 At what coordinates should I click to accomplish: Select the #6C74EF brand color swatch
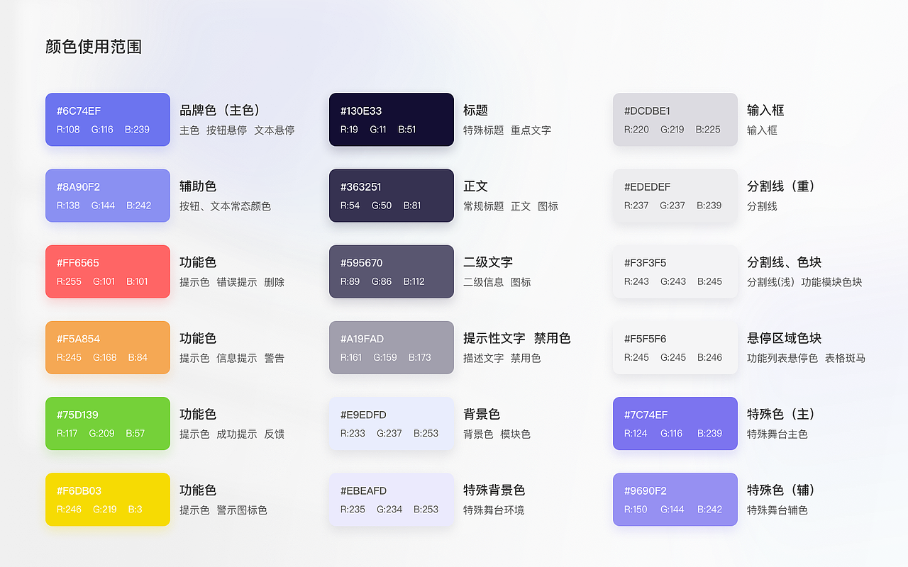pos(107,119)
